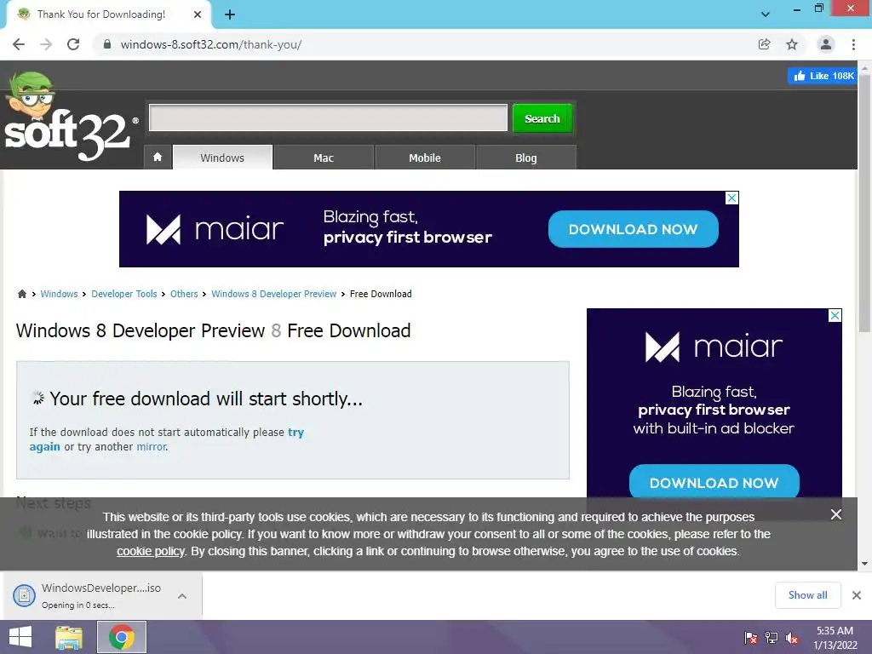View site info via padlock icon

click(x=107, y=44)
